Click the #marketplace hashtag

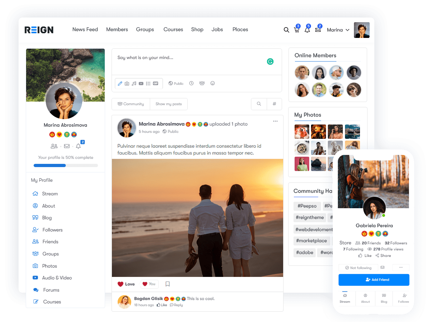pos(311,241)
